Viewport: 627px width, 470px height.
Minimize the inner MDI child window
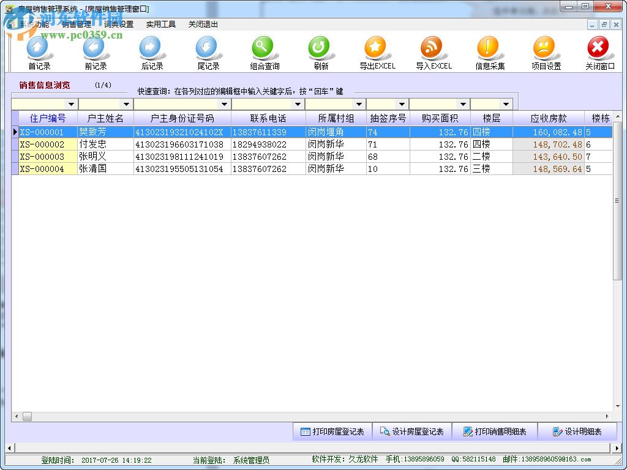click(x=593, y=24)
